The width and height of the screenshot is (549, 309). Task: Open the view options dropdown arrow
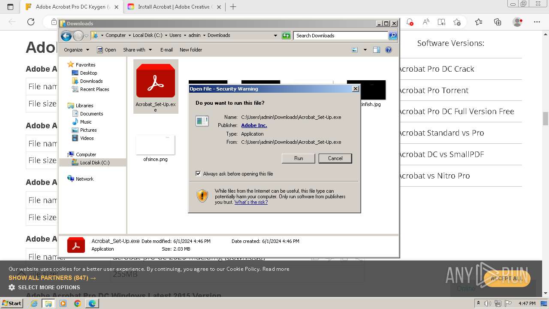[x=365, y=50]
